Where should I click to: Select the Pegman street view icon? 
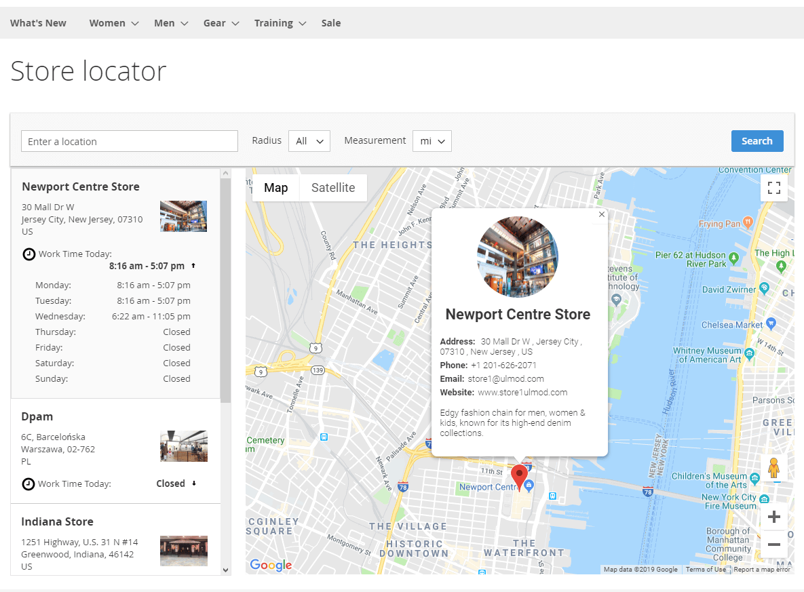[x=773, y=467]
